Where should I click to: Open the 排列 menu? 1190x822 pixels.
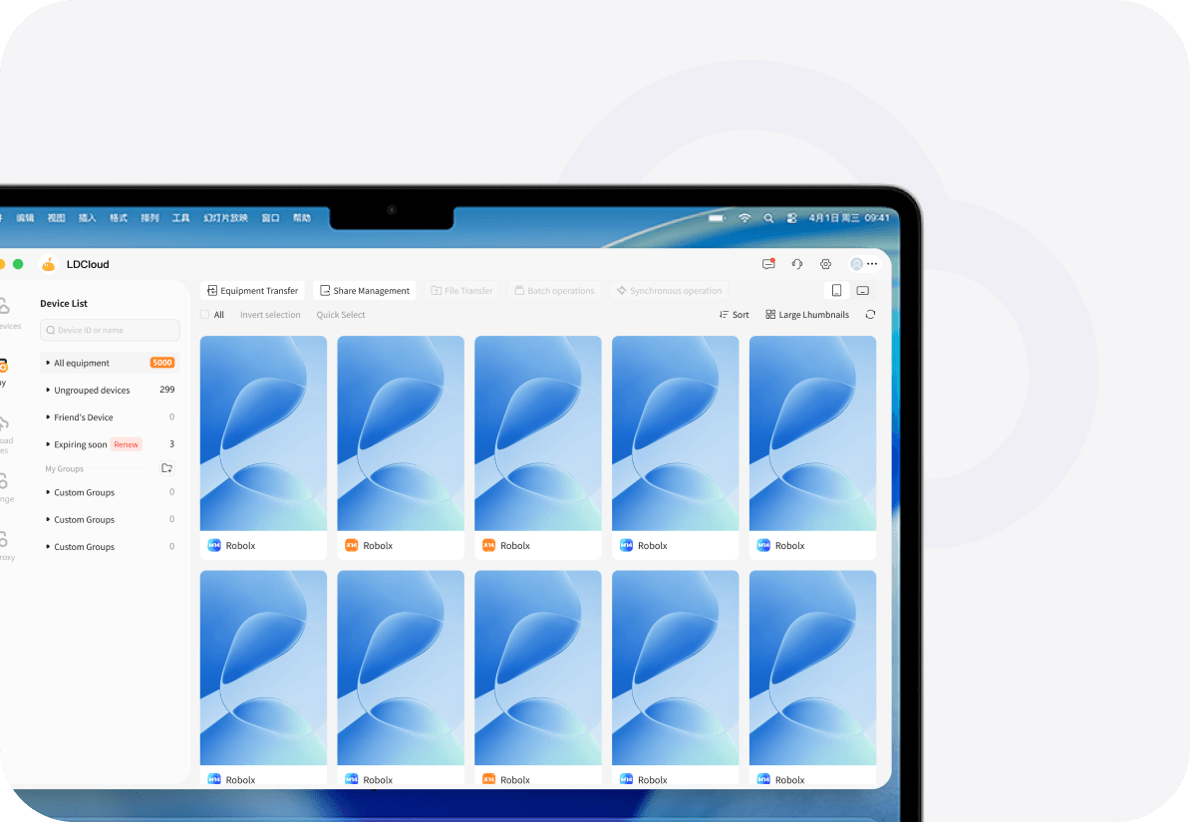(x=149, y=218)
